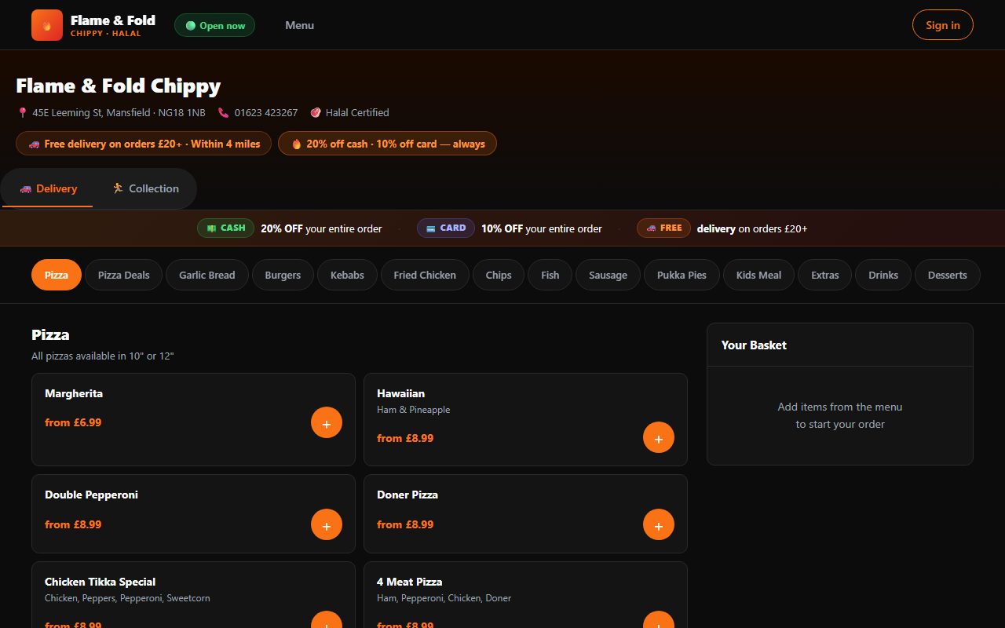The image size is (1005, 628).
Task: Click the location pin icon by the address
Action: [23, 113]
